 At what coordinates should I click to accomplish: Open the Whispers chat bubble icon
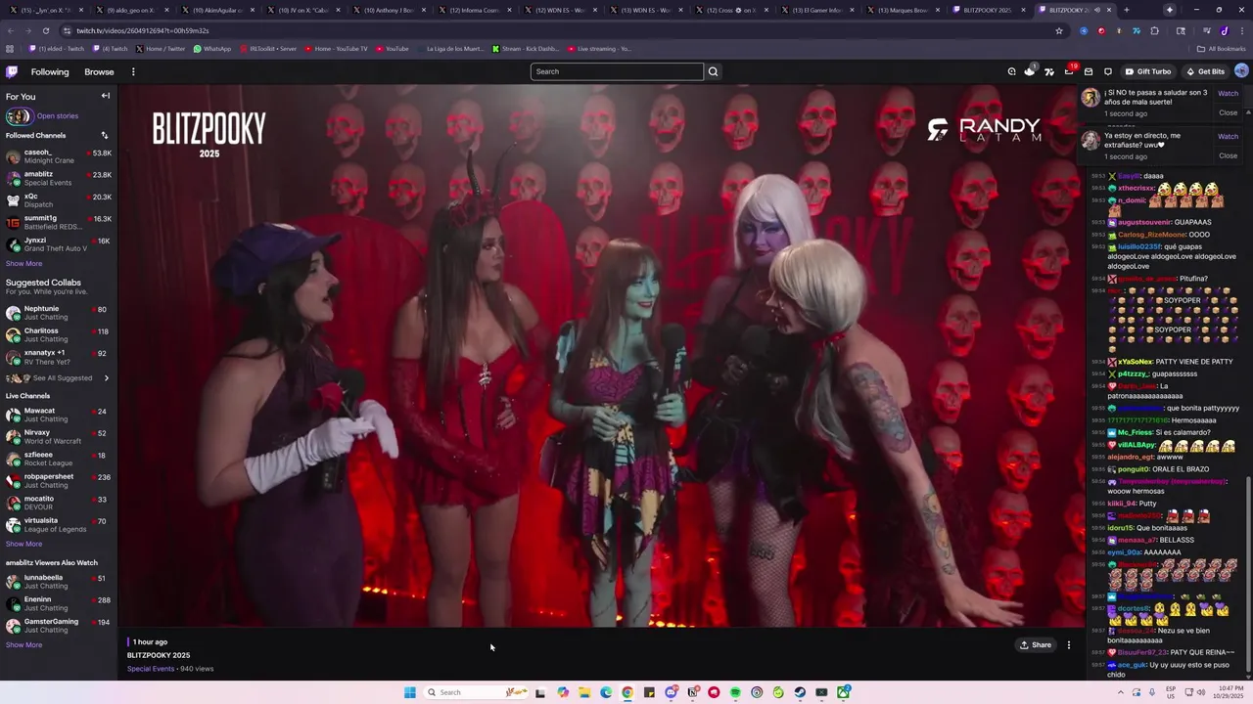click(1108, 71)
